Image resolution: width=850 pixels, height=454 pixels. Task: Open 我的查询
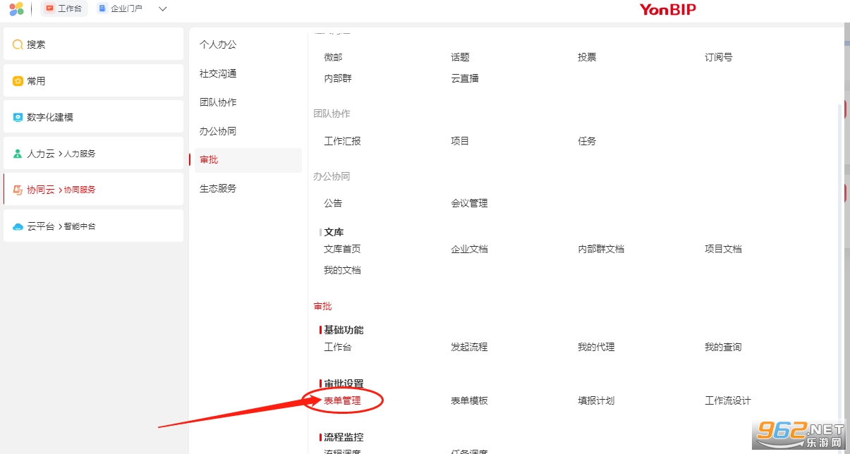pyautogui.click(x=723, y=347)
